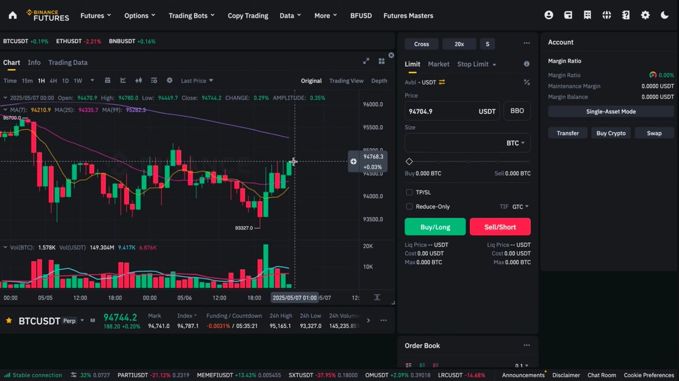Click the Transfer button
The image size is (679, 381).
click(x=568, y=133)
